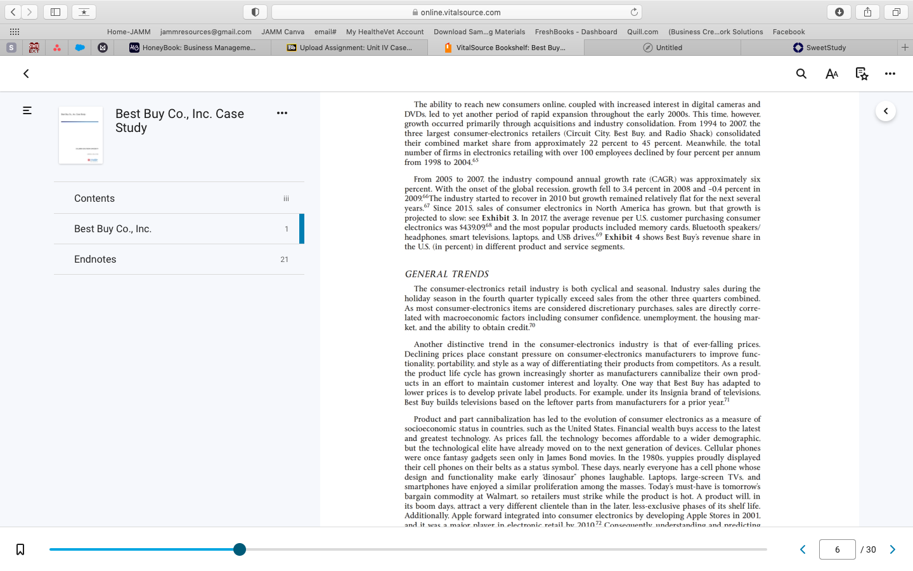Viewport: 913px width, 571px height.
Task: Open Quill.com bookmark
Action: [643, 32]
